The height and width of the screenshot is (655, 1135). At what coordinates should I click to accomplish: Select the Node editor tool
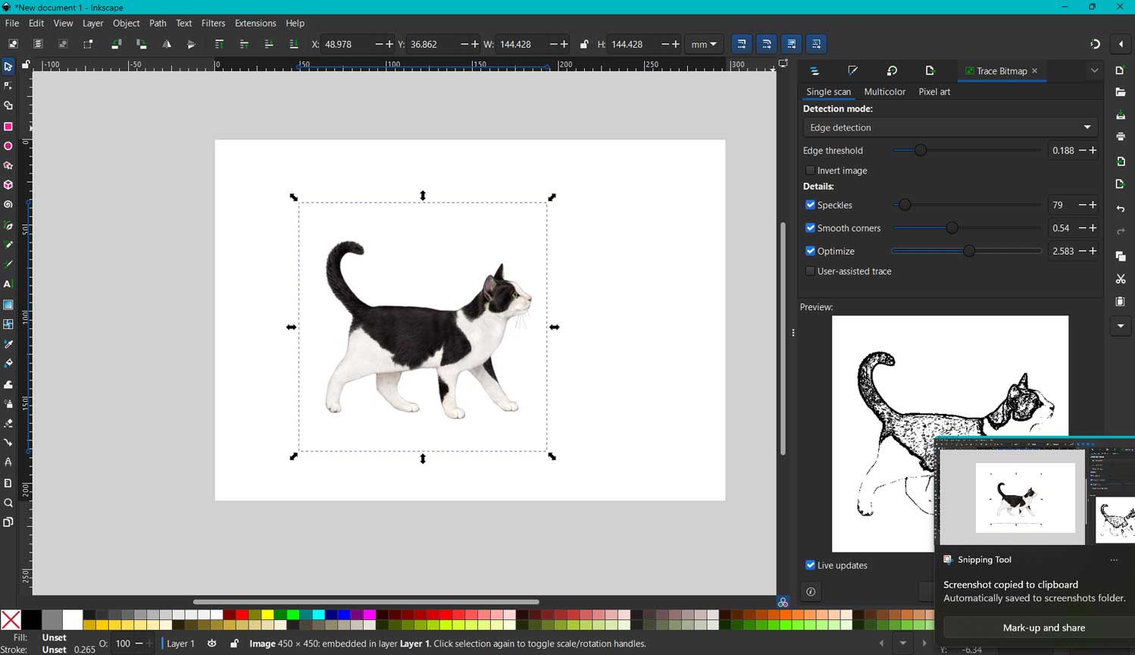[8, 86]
